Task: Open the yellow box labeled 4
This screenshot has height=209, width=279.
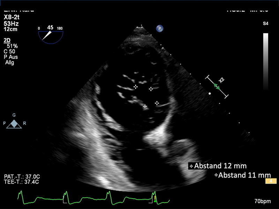Action: point(271,181)
